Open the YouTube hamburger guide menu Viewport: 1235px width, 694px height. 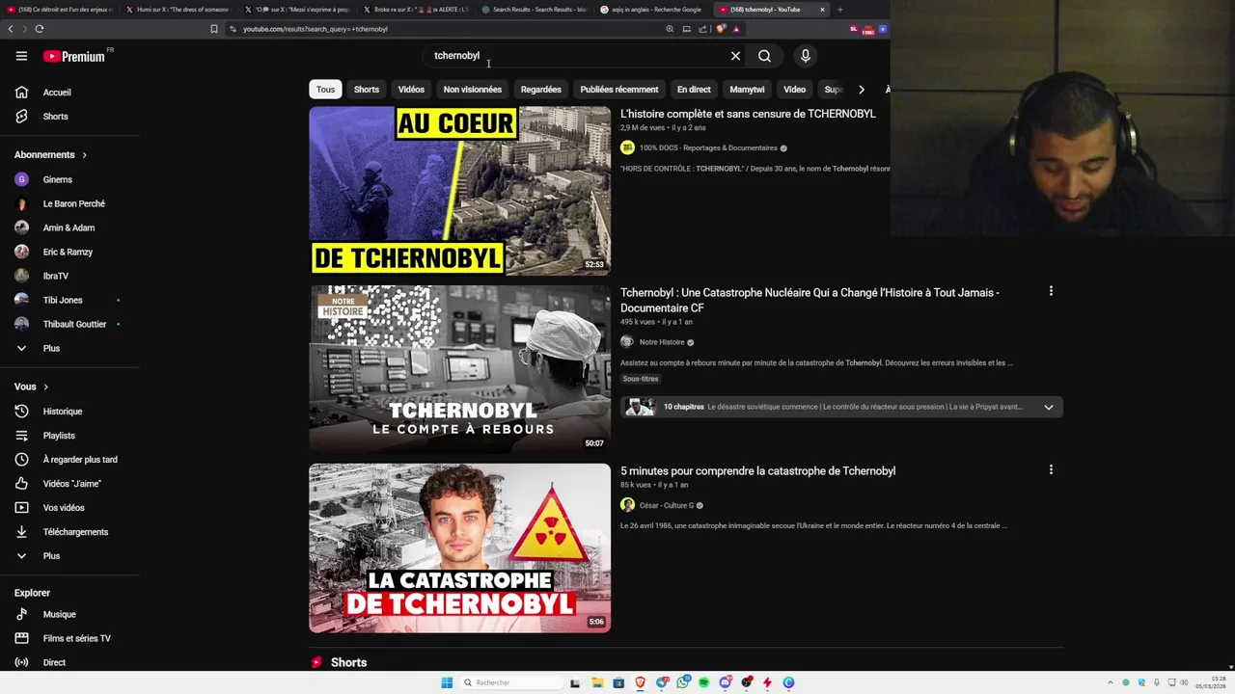21,56
